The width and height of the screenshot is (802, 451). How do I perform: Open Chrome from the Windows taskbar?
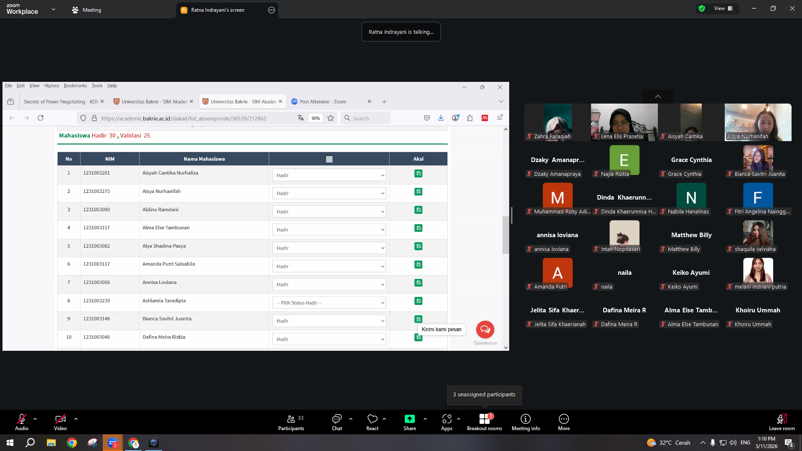(72, 443)
